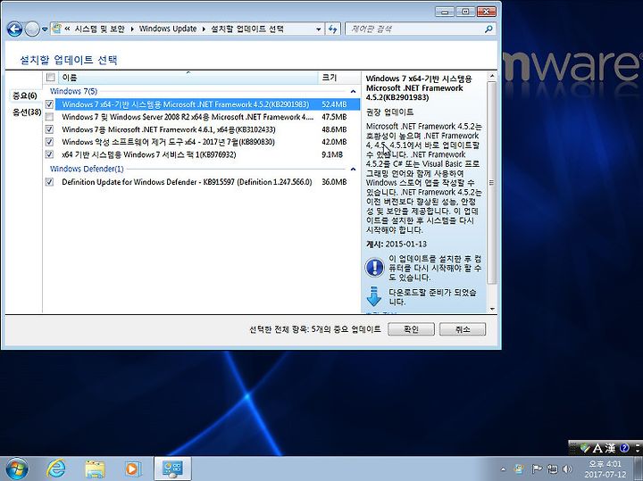Viewport: 643px width, 481px height.
Task: Toggle the select-all checkbox in header
Action: 50,77
